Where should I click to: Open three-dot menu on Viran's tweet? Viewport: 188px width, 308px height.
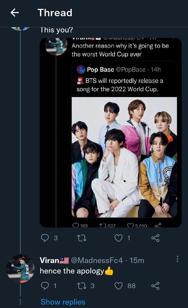tap(177, 259)
